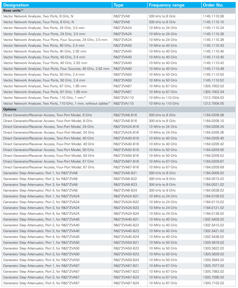Click type R&S ZVA8-B22
The width and height of the screenshot is (238, 288).
[125, 179]
